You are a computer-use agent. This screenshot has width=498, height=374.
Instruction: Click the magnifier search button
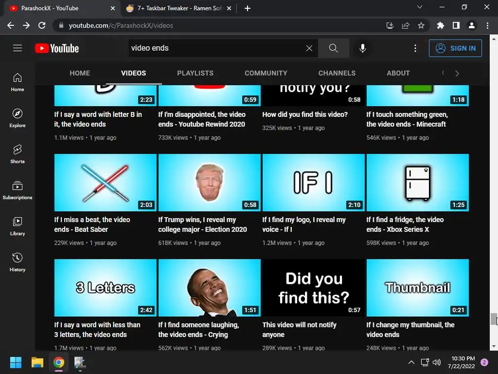tap(334, 48)
